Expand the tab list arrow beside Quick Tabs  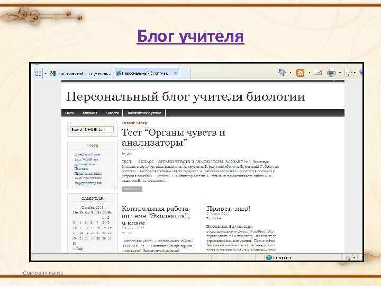(x=45, y=73)
